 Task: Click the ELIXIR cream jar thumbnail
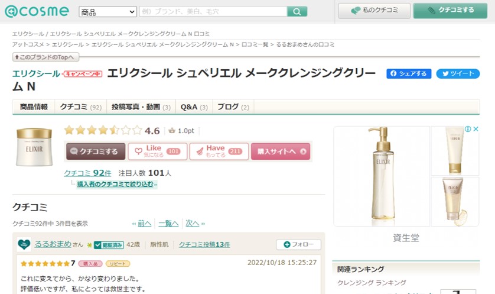(34, 147)
